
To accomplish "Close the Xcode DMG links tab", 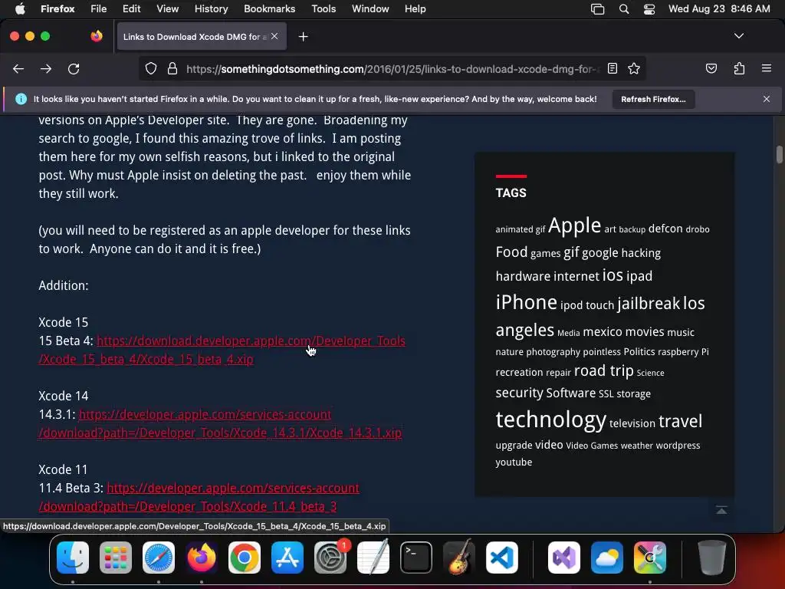I will [274, 36].
